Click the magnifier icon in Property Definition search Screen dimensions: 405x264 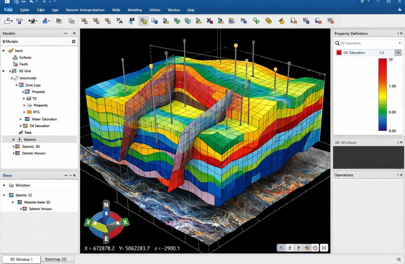tap(337, 43)
